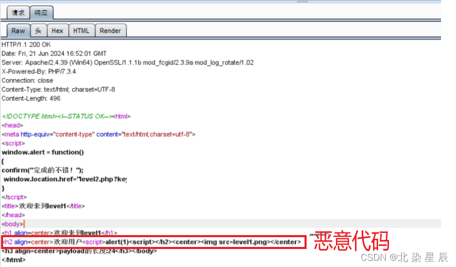Click the window.alert = function() line
The height and width of the screenshot is (267, 456).
click(x=43, y=152)
